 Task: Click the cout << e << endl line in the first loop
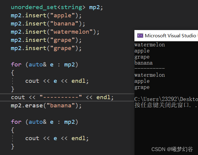pyautogui.click(x=57, y=81)
